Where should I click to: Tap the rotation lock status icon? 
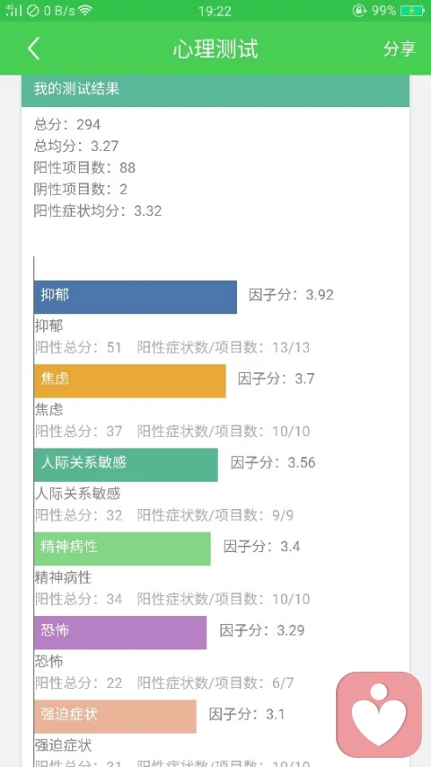tap(359, 11)
